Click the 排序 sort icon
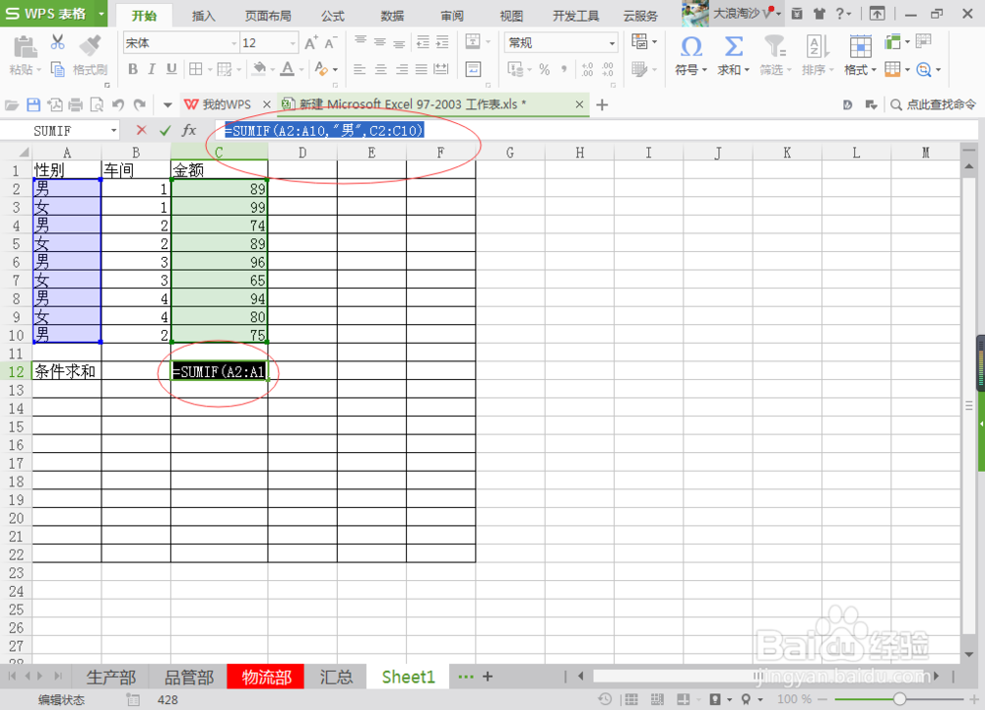The image size is (985, 710). (817, 46)
